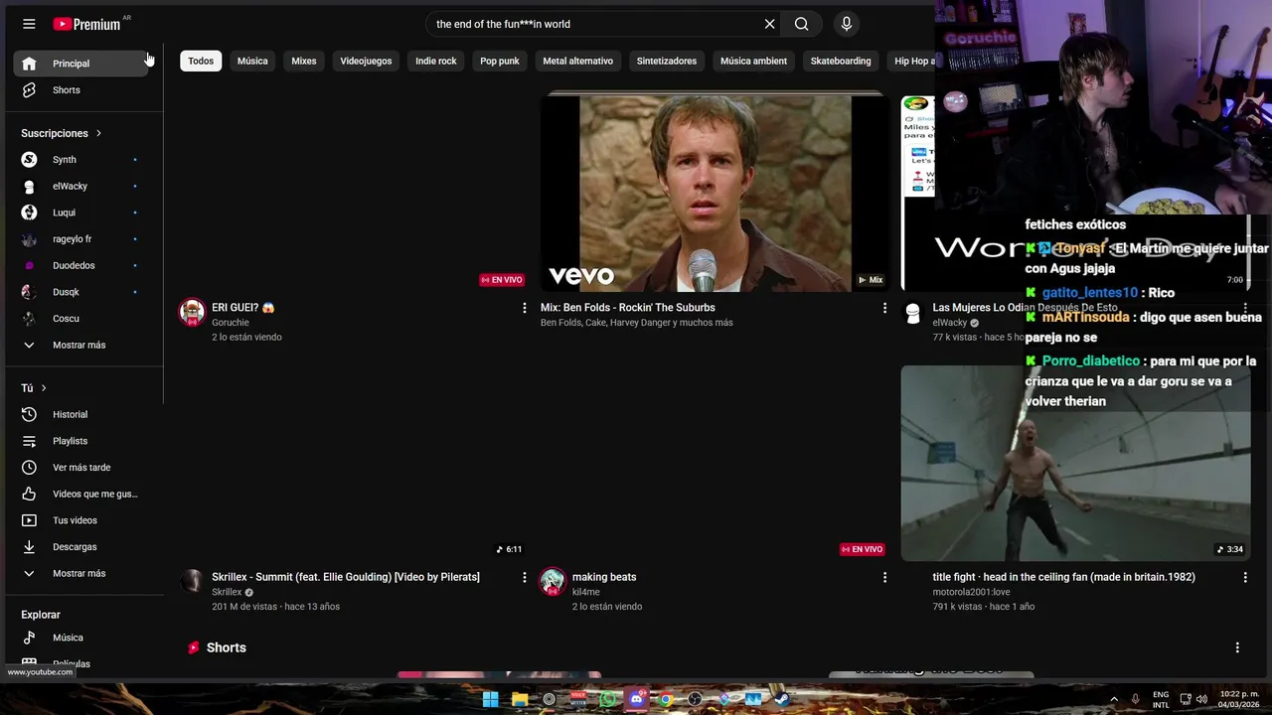Viewport: 1272px width, 715px height.
Task: Open WhatsApp from taskbar
Action: 607,699
